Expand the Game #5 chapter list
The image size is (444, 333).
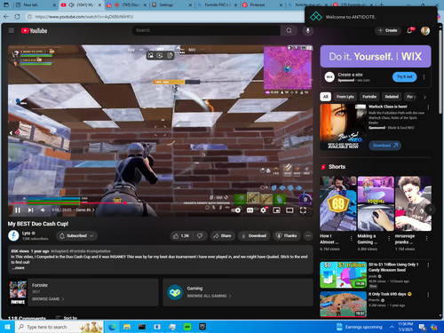coord(85,210)
